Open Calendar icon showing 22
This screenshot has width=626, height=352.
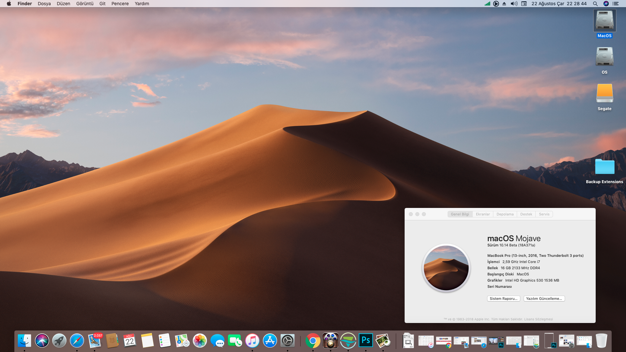[x=130, y=341]
